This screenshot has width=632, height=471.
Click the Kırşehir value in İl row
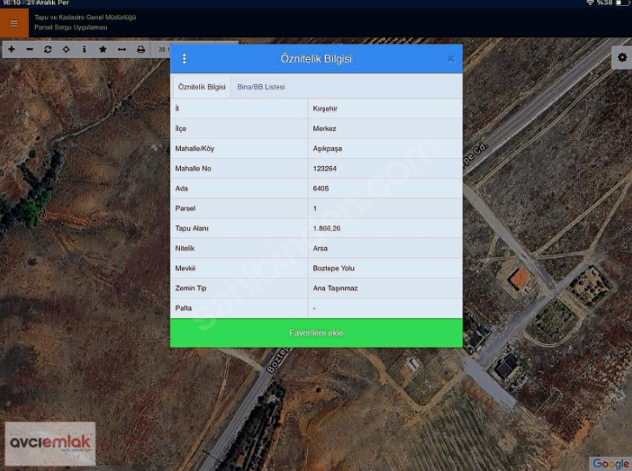coord(324,109)
